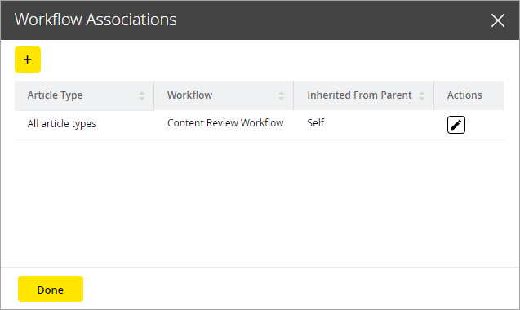The image size is (520, 310).
Task: Select the Content Review Workflow cell
Action: 224,125
